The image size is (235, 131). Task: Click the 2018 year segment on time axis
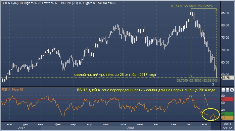point(130,128)
